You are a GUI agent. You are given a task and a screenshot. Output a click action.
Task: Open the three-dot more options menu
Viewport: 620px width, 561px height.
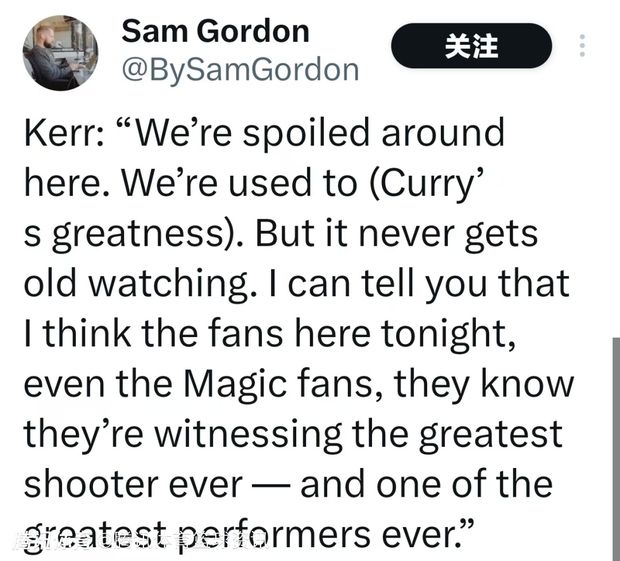tap(582, 46)
